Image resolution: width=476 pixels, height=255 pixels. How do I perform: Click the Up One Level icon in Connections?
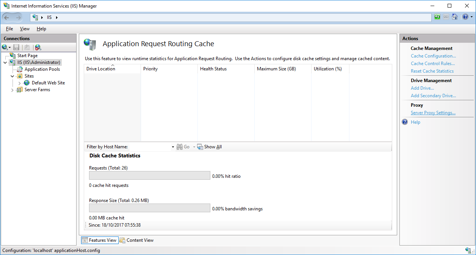pos(27,47)
